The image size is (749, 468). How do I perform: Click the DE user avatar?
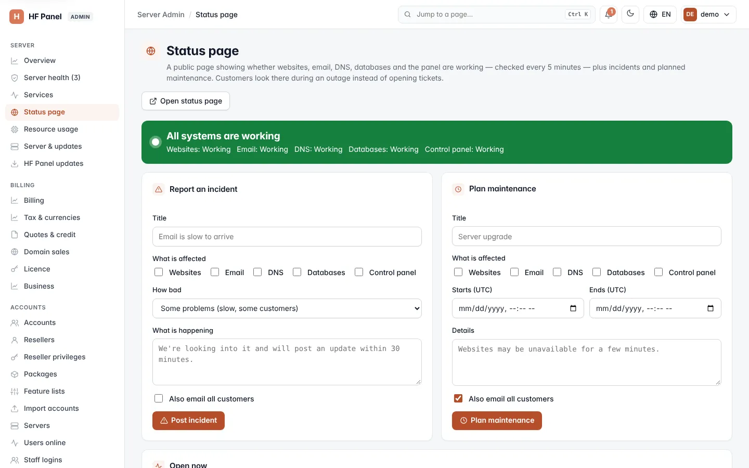tap(690, 15)
